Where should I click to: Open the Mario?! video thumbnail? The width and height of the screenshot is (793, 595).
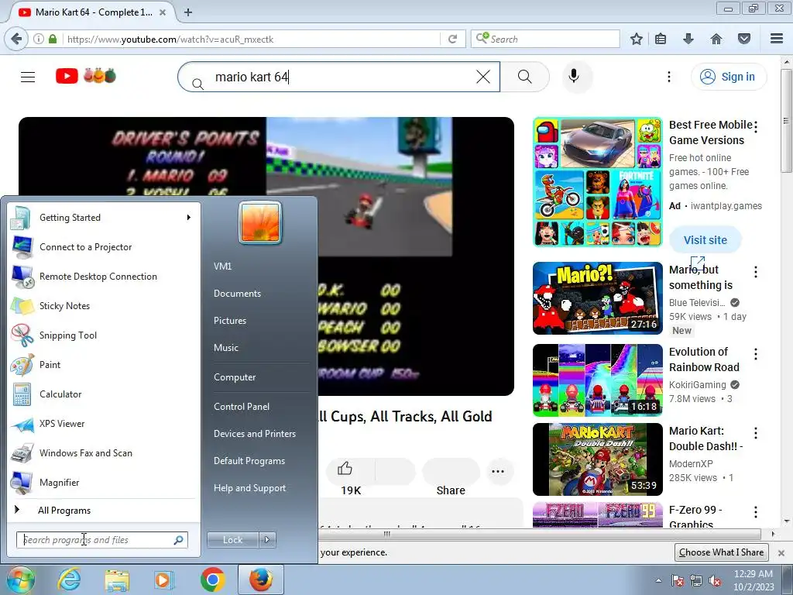click(x=597, y=298)
